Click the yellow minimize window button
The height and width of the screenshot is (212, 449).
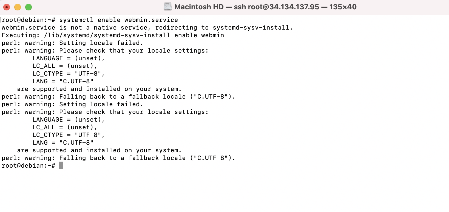click(x=18, y=7)
